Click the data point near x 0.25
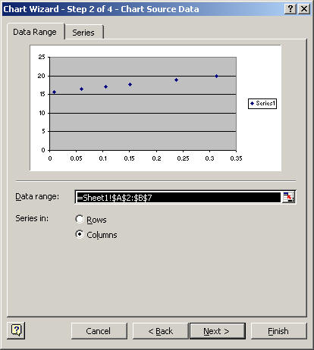Image resolution: width=314 pixels, height=350 pixels. [177, 80]
